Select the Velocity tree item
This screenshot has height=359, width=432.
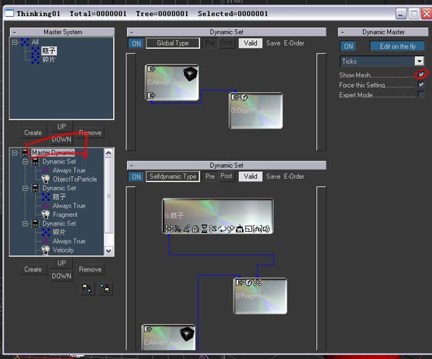point(64,250)
